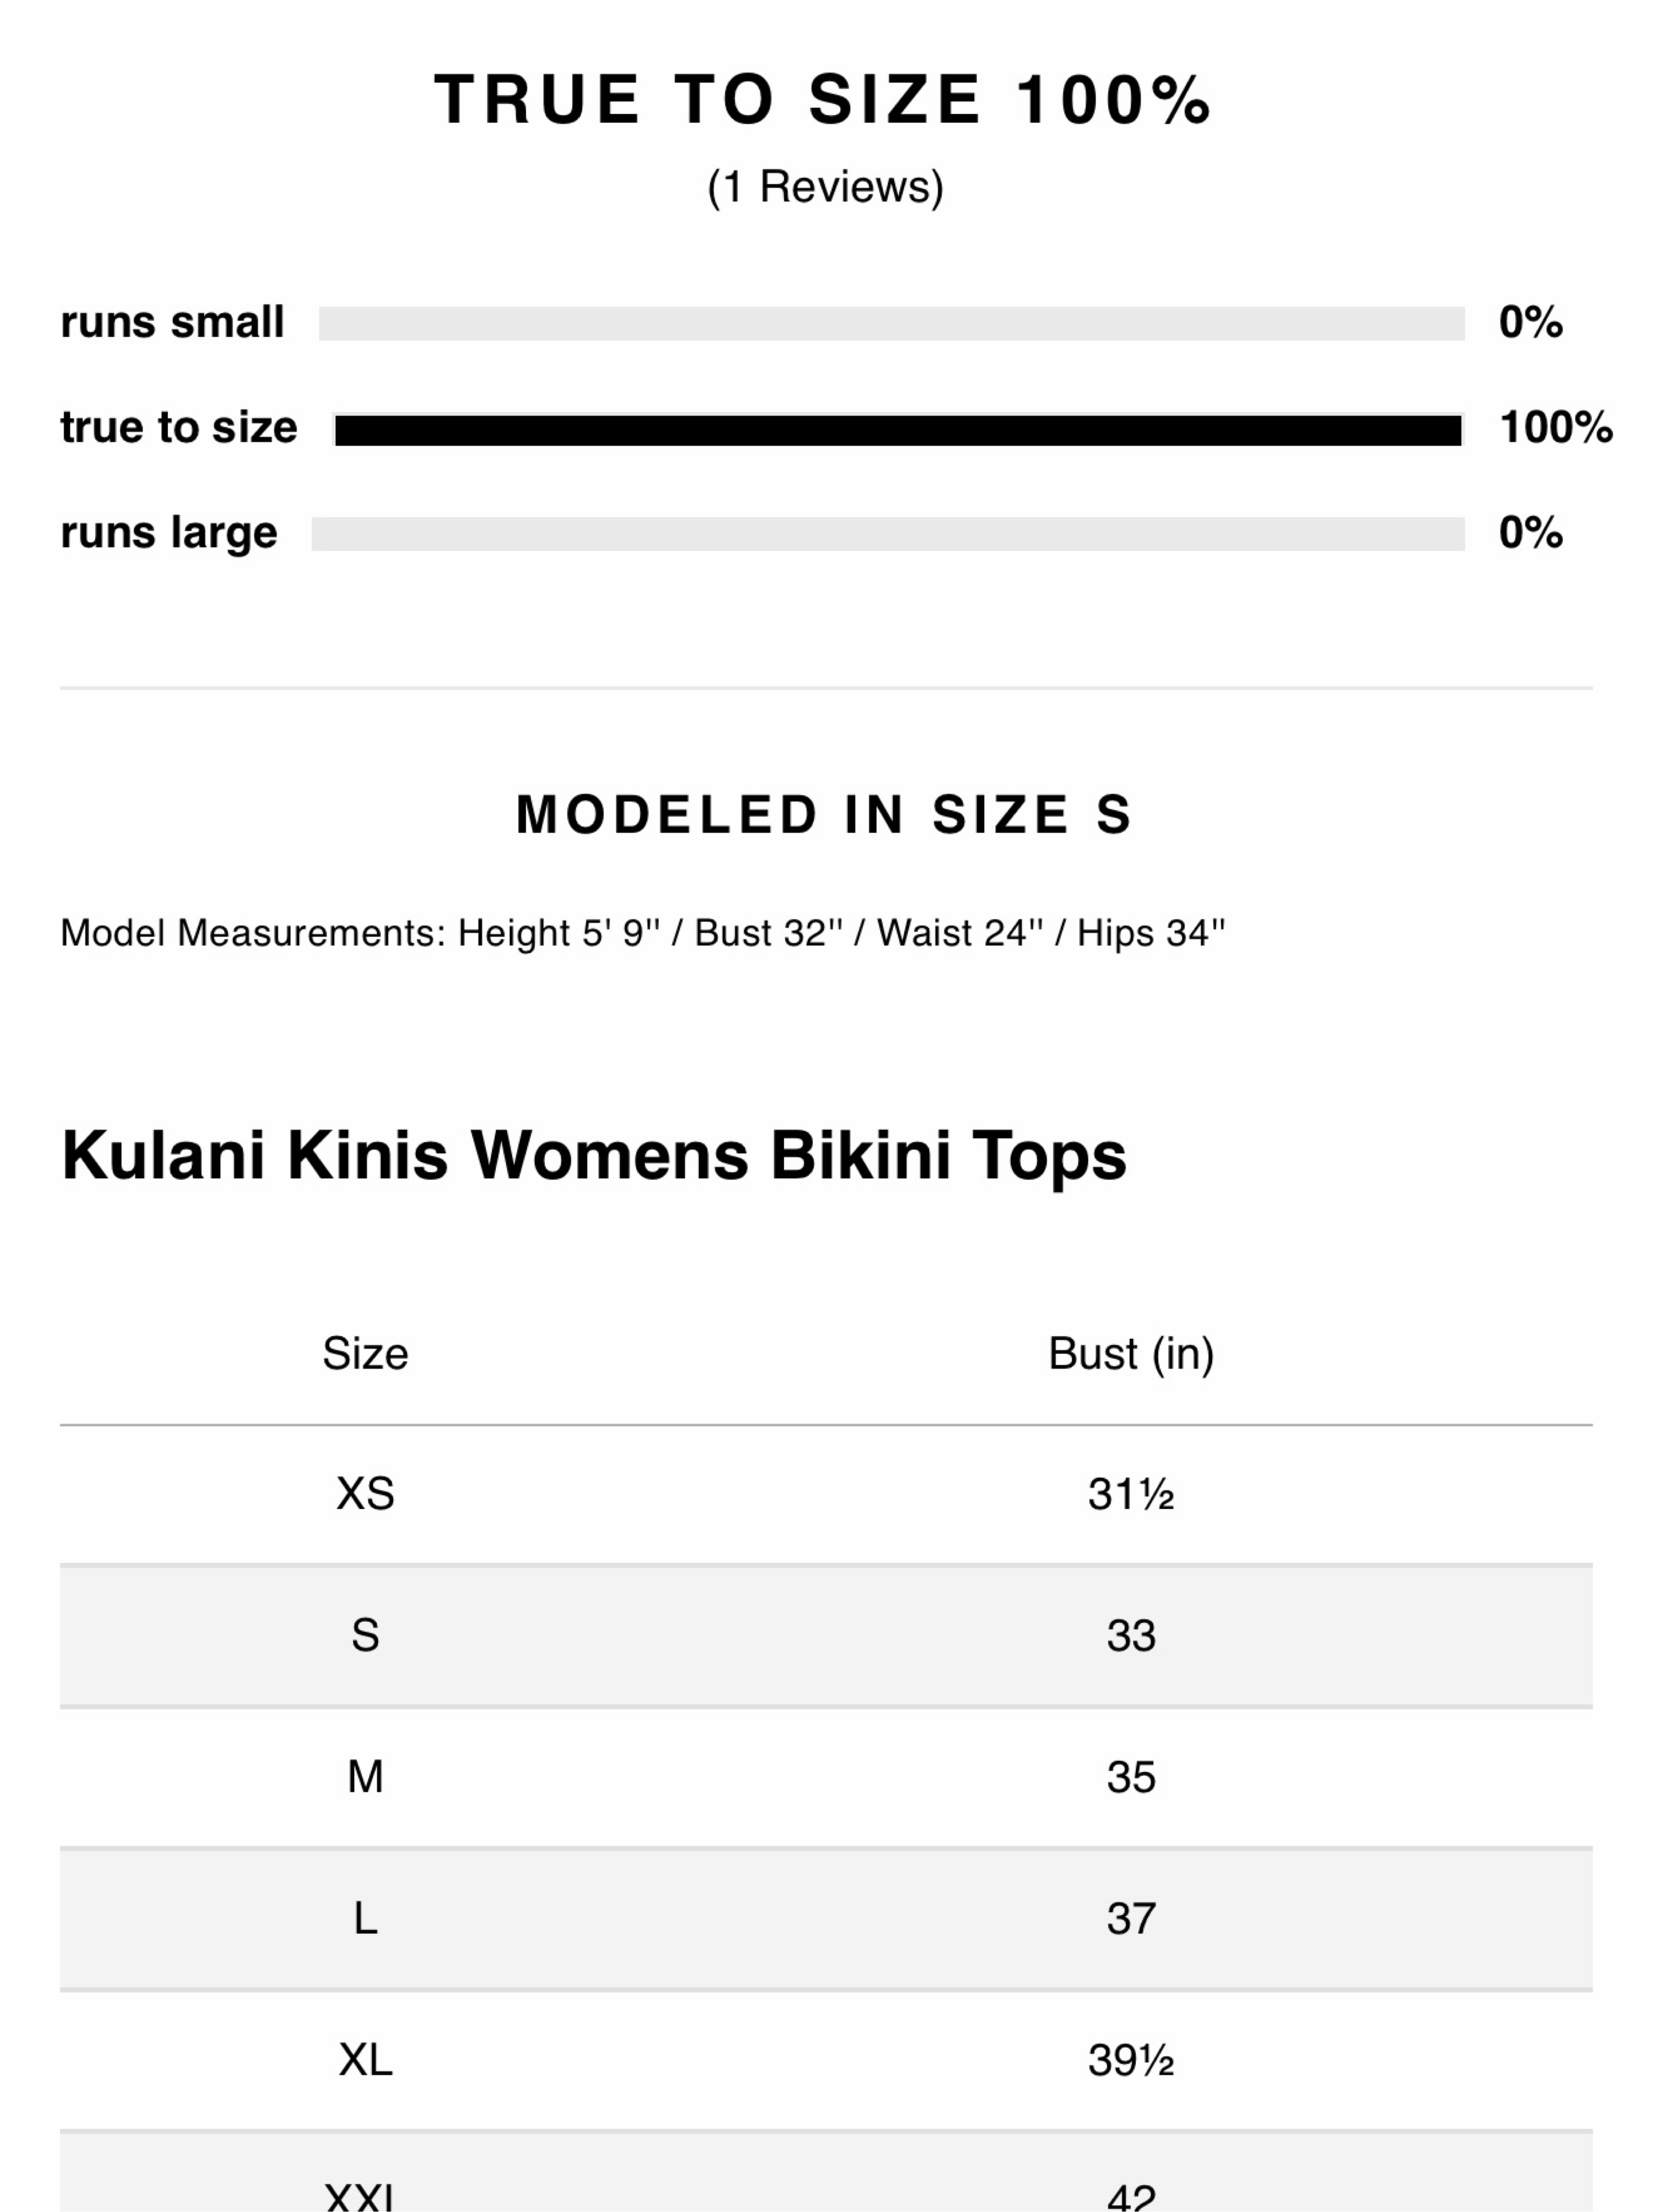Click the true to size black bar

point(898,430)
